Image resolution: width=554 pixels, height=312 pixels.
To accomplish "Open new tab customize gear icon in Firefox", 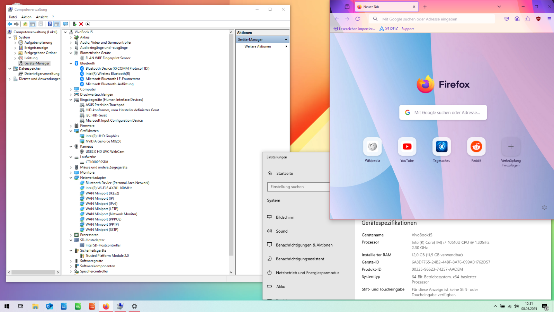I will (x=544, y=207).
